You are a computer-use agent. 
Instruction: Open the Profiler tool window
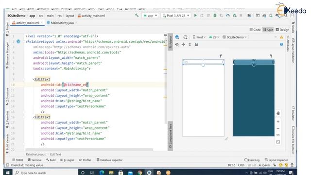coord(85,160)
